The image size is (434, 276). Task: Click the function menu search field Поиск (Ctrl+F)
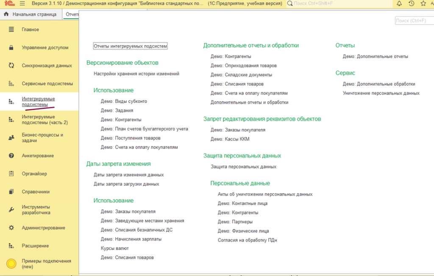click(x=415, y=20)
